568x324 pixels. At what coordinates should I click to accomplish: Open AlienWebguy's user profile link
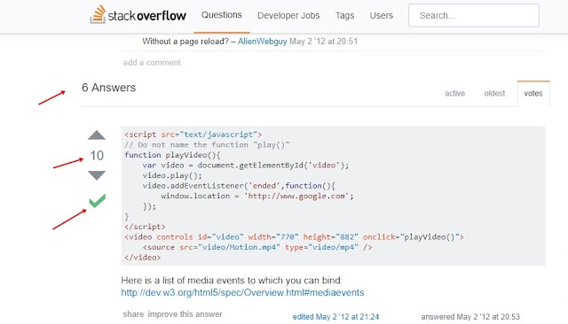263,42
